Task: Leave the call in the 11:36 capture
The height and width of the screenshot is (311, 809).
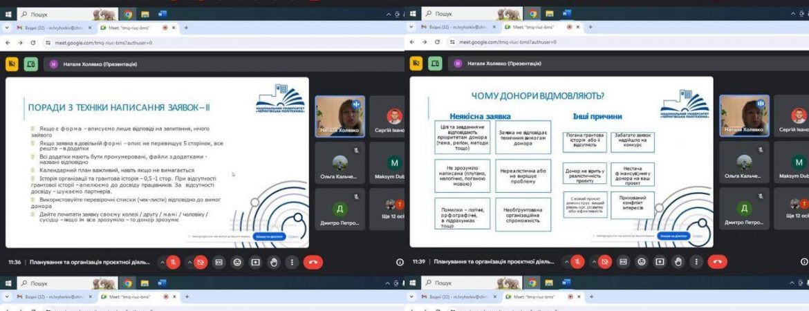Action: 313,262
